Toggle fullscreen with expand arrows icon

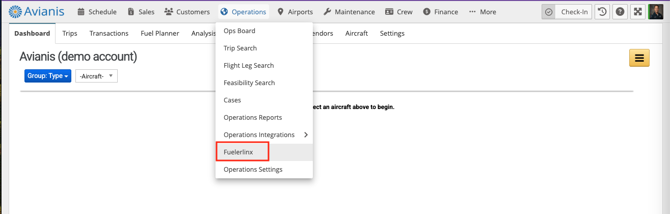(x=638, y=12)
